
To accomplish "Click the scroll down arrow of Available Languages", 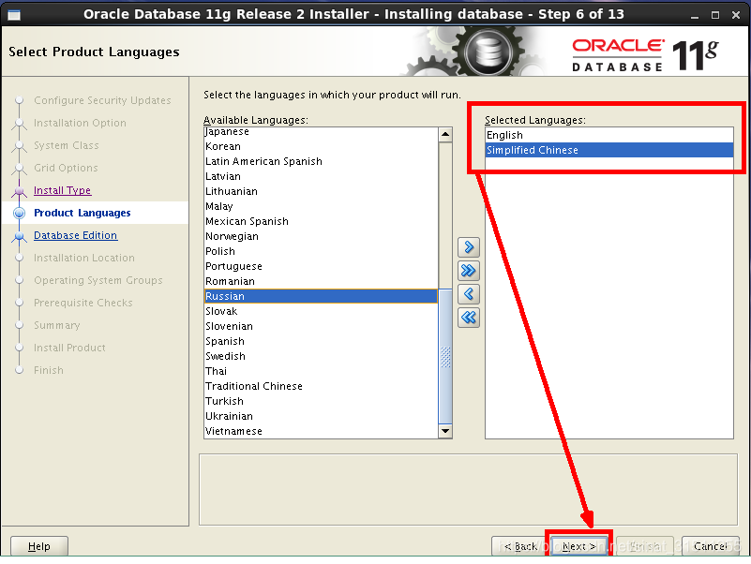I will click(x=445, y=431).
